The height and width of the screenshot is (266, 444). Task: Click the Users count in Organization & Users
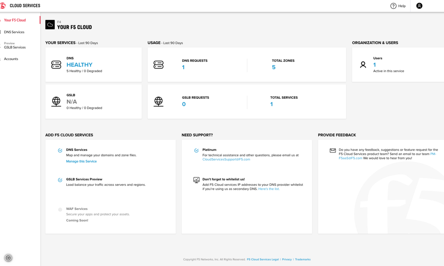click(x=375, y=65)
